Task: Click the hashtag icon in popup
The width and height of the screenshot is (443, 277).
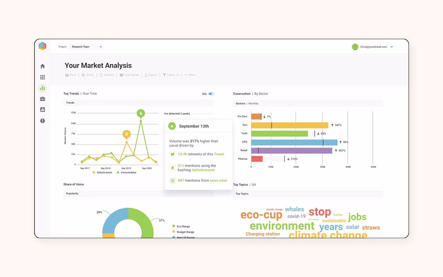Action: click(172, 168)
